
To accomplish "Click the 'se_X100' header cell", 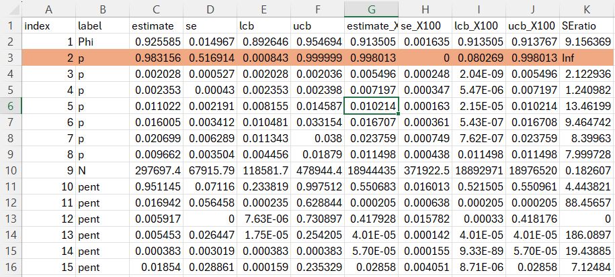I will tap(425, 25).
